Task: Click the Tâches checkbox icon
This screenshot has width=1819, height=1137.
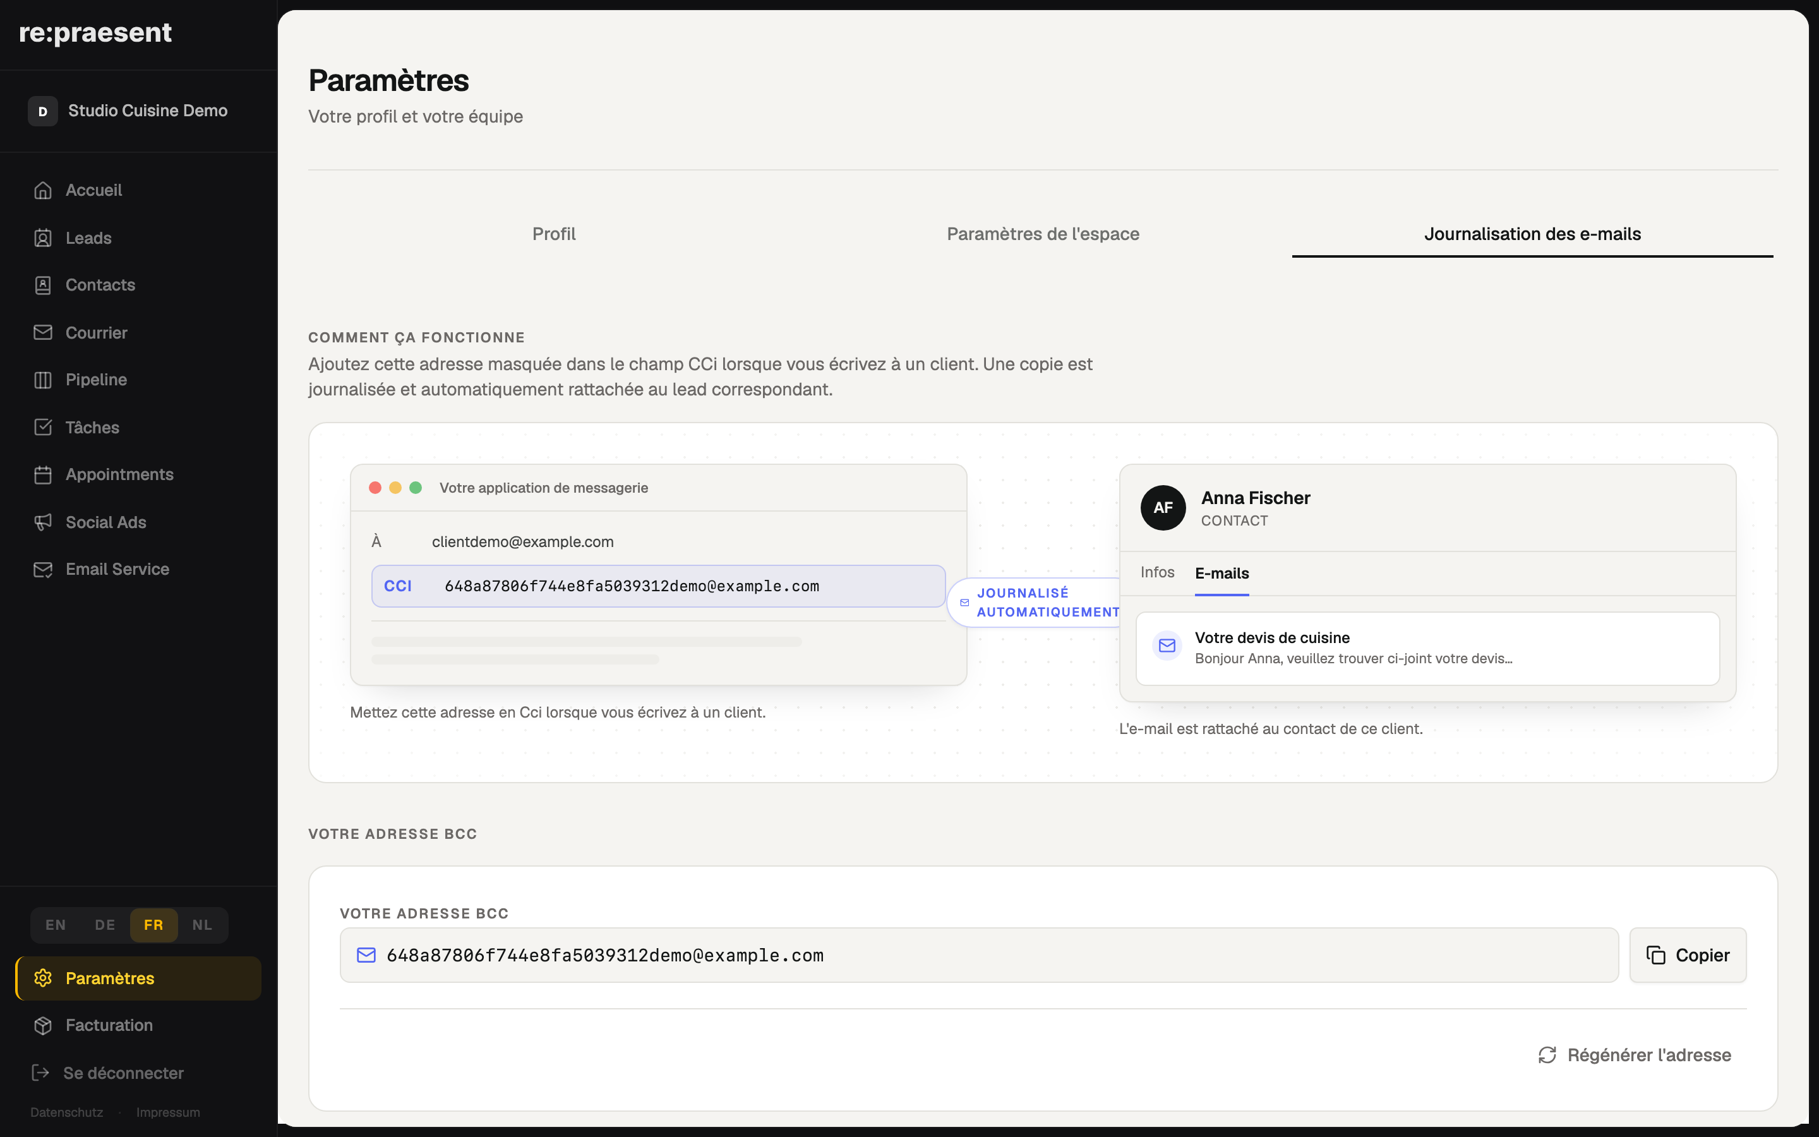Action: [x=43, y=427]
